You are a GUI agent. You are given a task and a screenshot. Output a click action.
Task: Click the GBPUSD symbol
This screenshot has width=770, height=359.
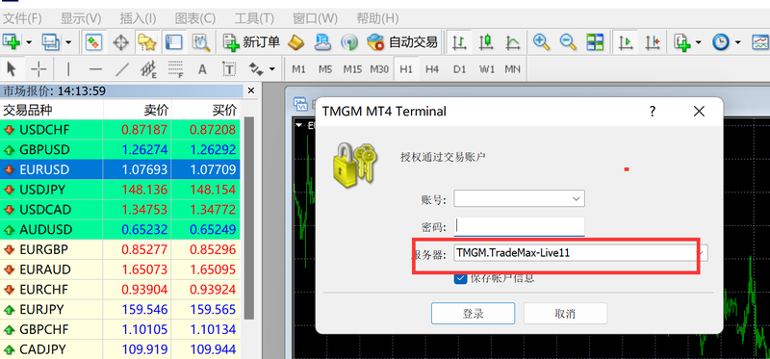click(x=44, y=149)
